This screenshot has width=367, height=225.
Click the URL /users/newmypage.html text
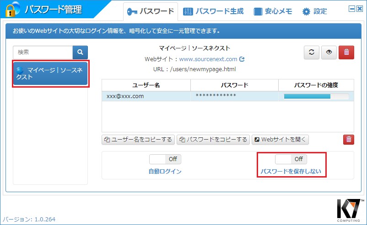coord(194,69)
